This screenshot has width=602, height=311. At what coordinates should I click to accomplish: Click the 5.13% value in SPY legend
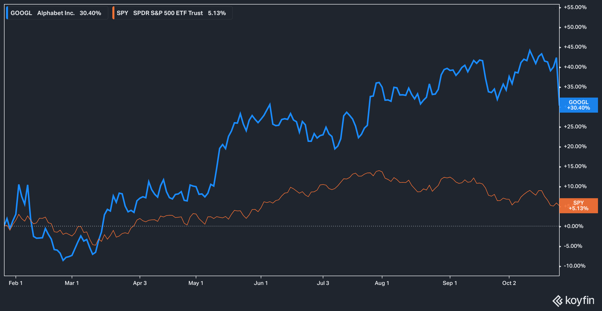(217, 13)
